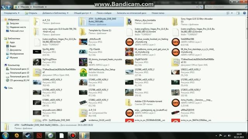Open Bandicam recorder taskbar icon
Image resolution: width=248 pixels, height=139 pixels.
click(73, 136)
